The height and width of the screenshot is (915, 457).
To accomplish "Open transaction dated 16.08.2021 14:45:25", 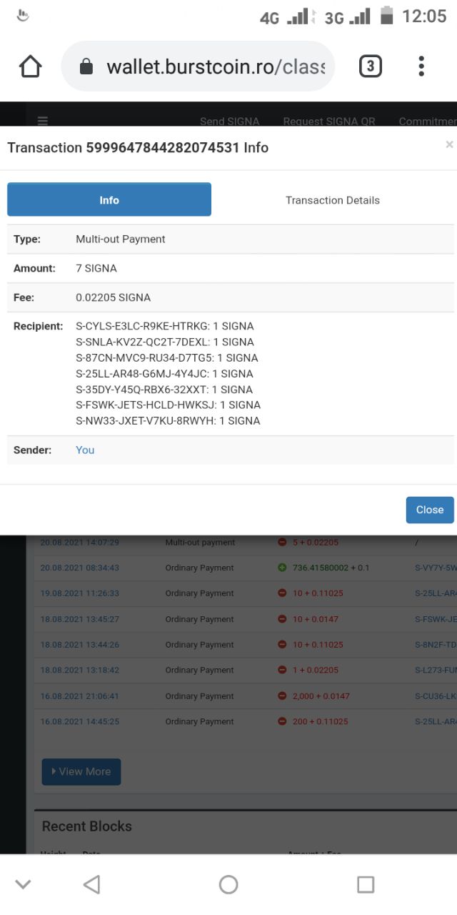I will point(80,722).
